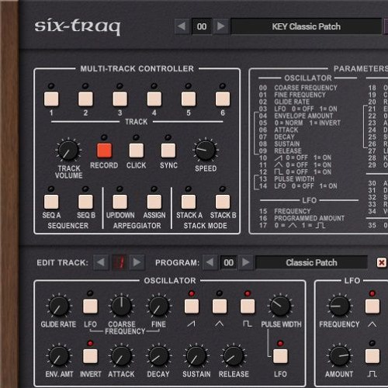Viewport: 388px width, 388px height.
Task: Go to next multi patch arrow at top
Action: click(x=220, y=26)
